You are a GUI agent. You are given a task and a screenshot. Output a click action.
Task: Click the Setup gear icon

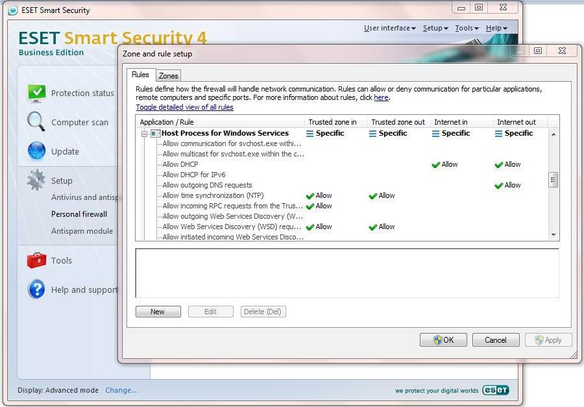(36, 180)
